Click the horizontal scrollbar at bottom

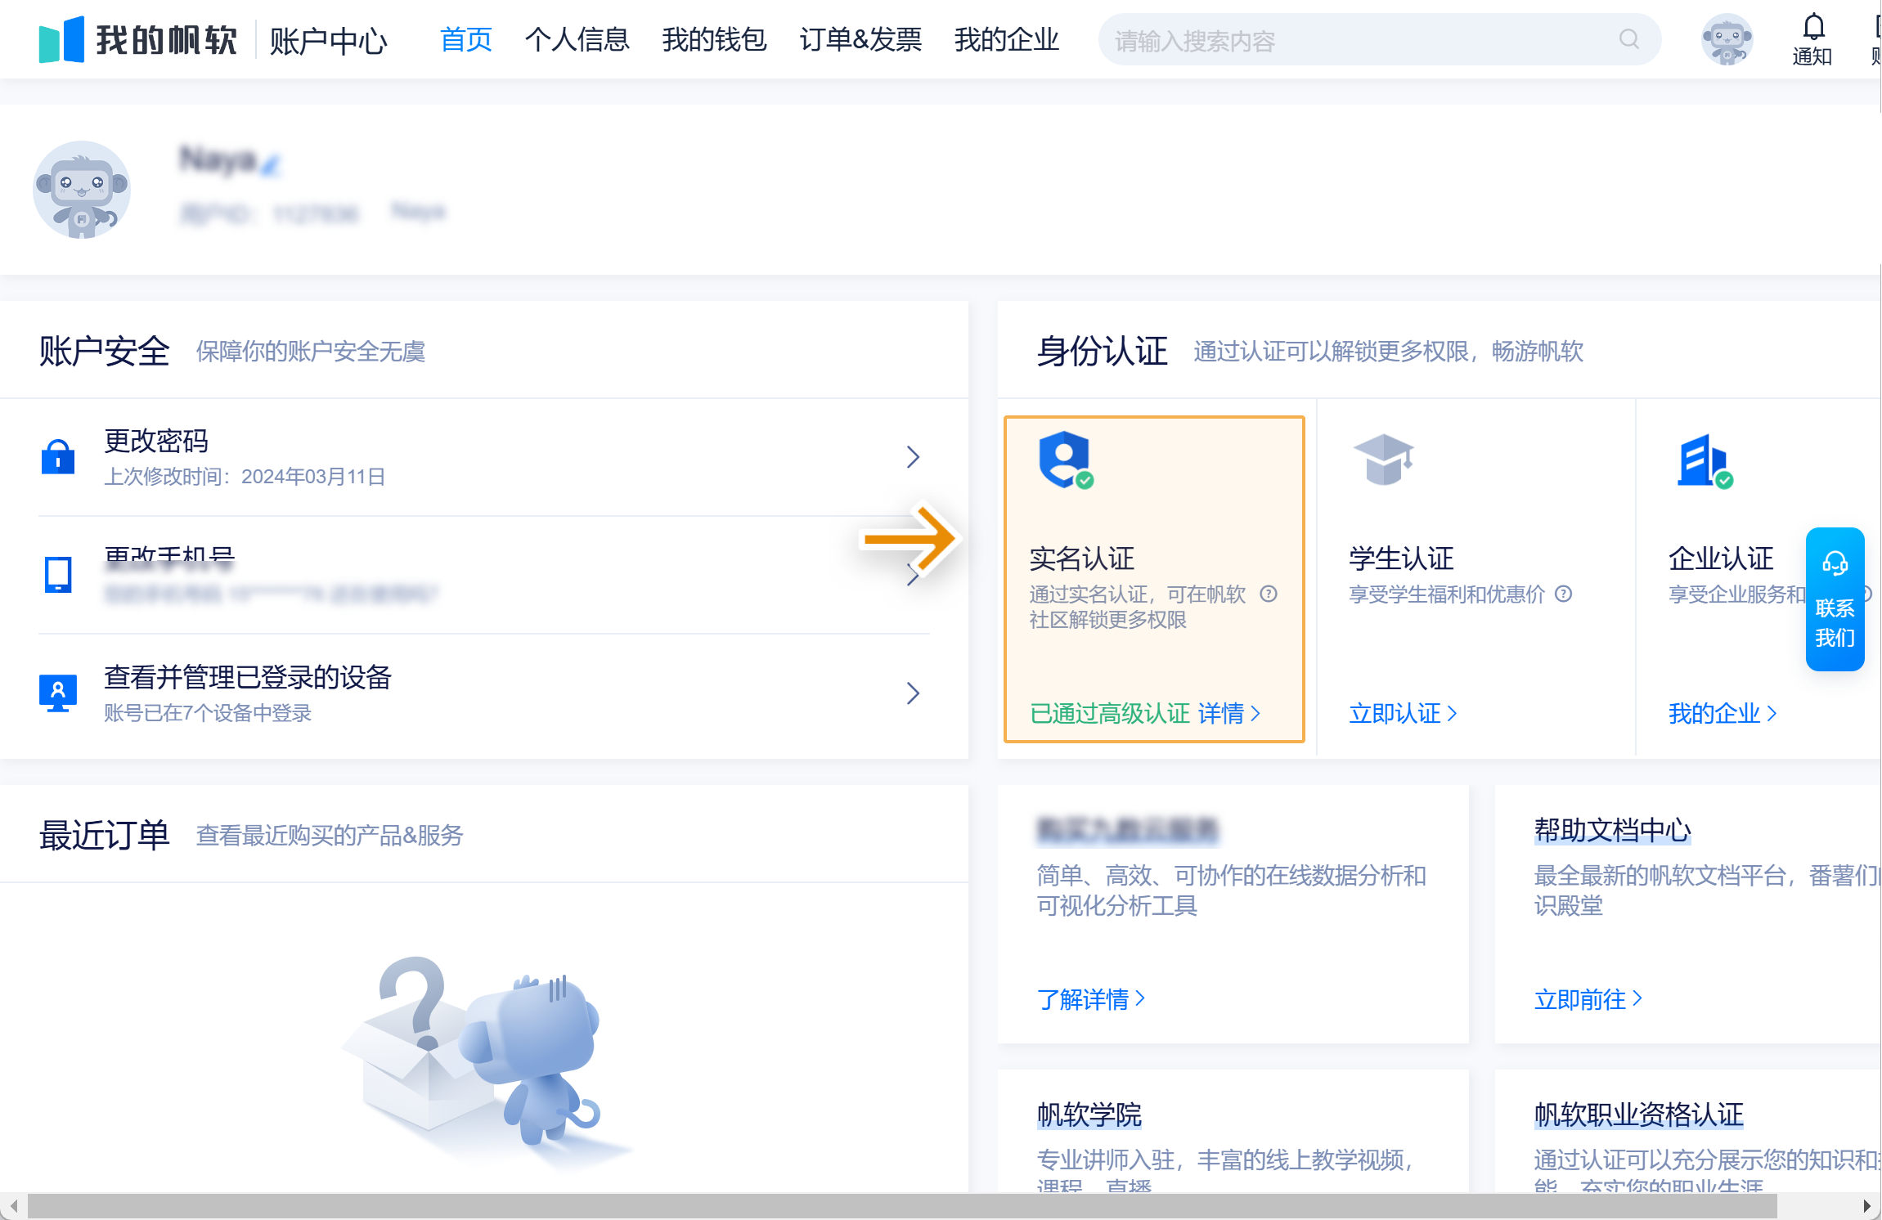coord(900,1205)
